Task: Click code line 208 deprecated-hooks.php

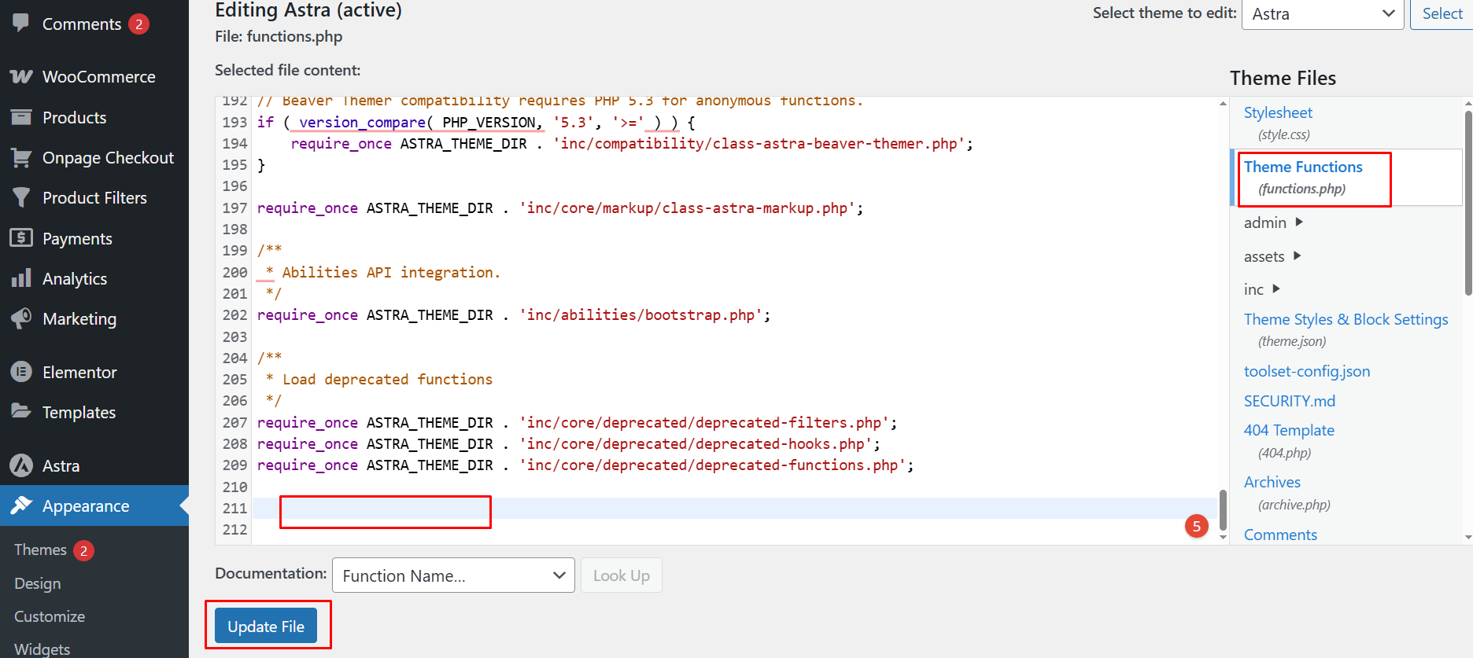Action: (x=569, y=444)
